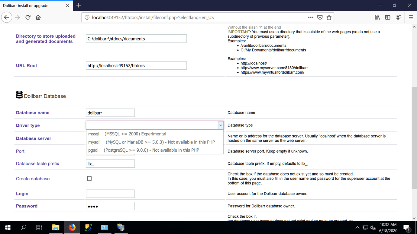417x234 pixels.
Task: Click the site information icon in address bar
Action: pyautogui.click(x=88, y=17)
